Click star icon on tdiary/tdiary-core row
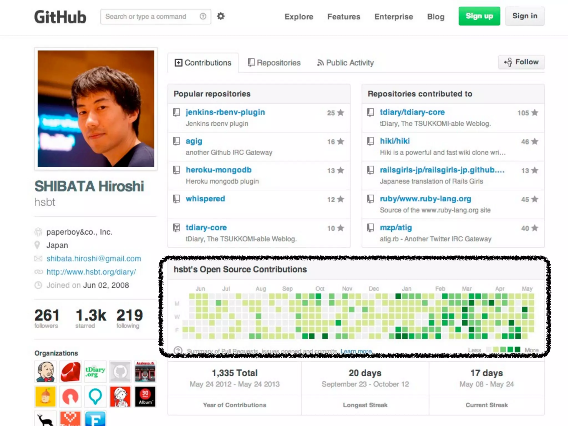The width and height of the screenshot is (568, 426). tap(535, 113)
